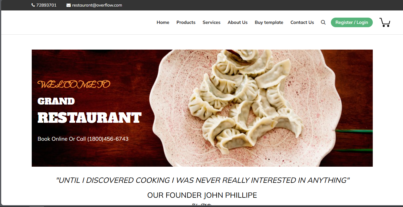This screenshot has width=403, height=207.
Task: Open the Services menu item
Action: coord(212,22)
